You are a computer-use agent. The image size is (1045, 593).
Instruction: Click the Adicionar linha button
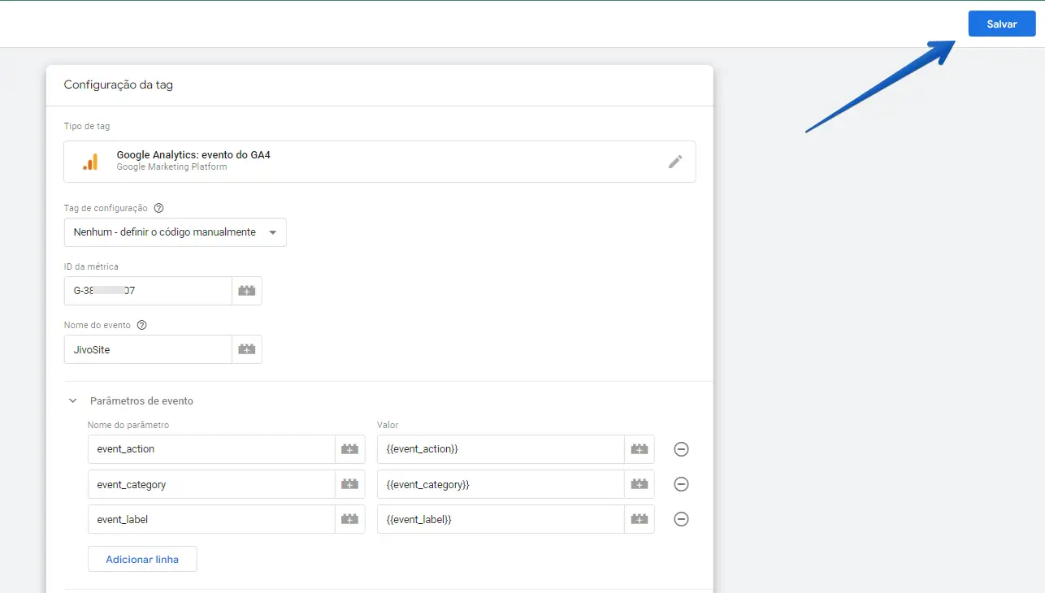point(142,559)
